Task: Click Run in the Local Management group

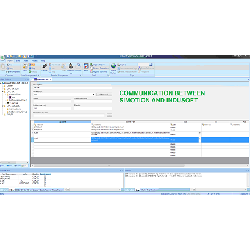Action: 32,65
